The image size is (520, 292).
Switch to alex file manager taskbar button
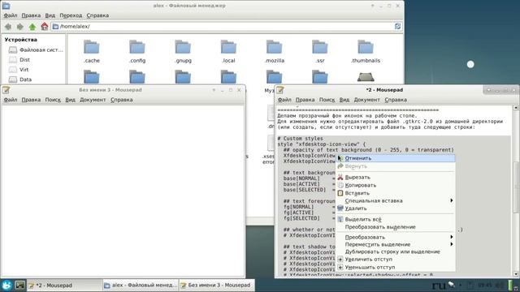(141, 285)
